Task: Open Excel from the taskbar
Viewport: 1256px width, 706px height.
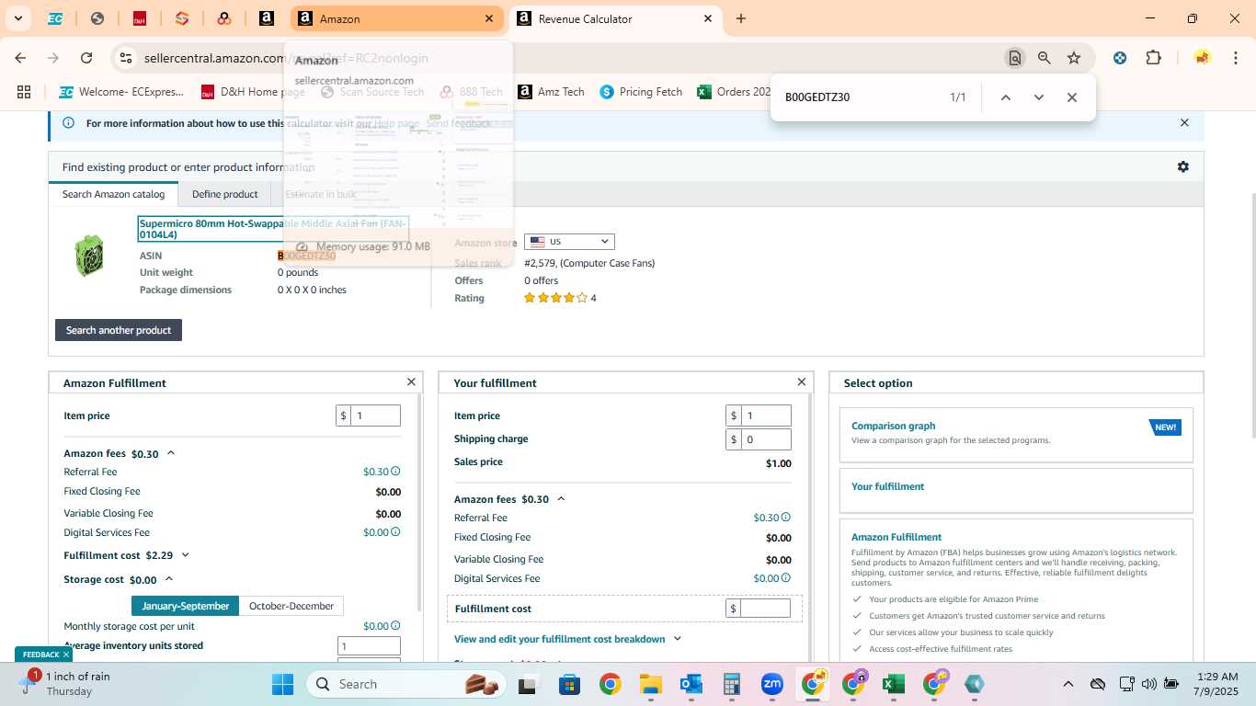Action: [893, 684]
